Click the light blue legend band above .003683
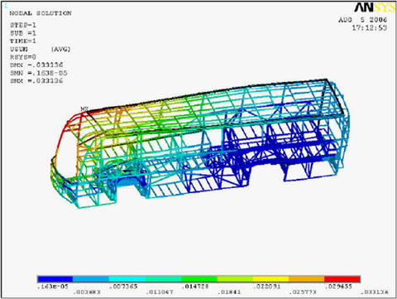This screenshot has height=299, width=397. (91, 279)
